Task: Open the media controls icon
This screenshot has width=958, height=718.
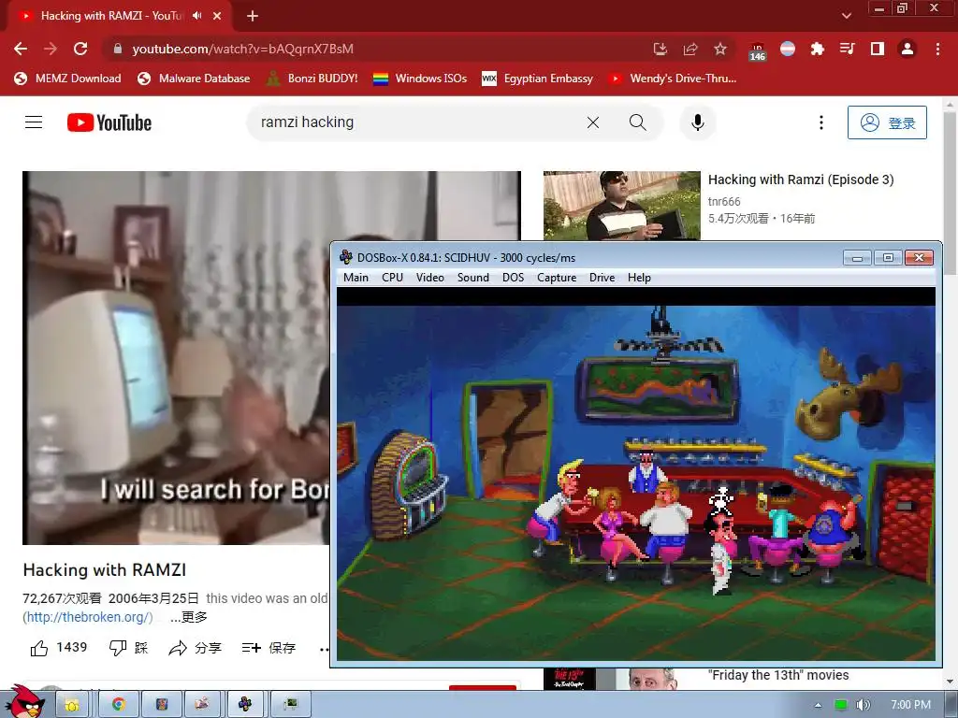Action: (x=848, y=49)
